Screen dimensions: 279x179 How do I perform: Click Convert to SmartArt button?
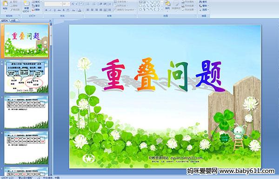click(125, 10)
